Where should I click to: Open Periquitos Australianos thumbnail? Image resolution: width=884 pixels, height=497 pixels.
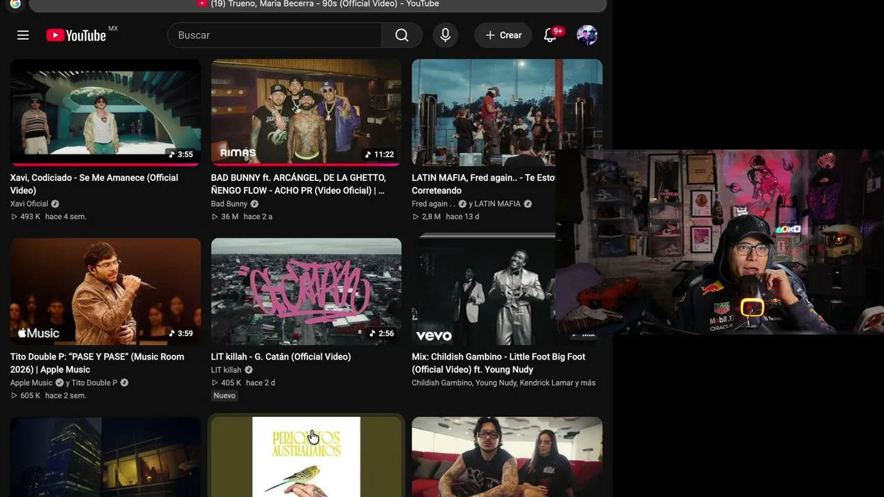point(306,457)
